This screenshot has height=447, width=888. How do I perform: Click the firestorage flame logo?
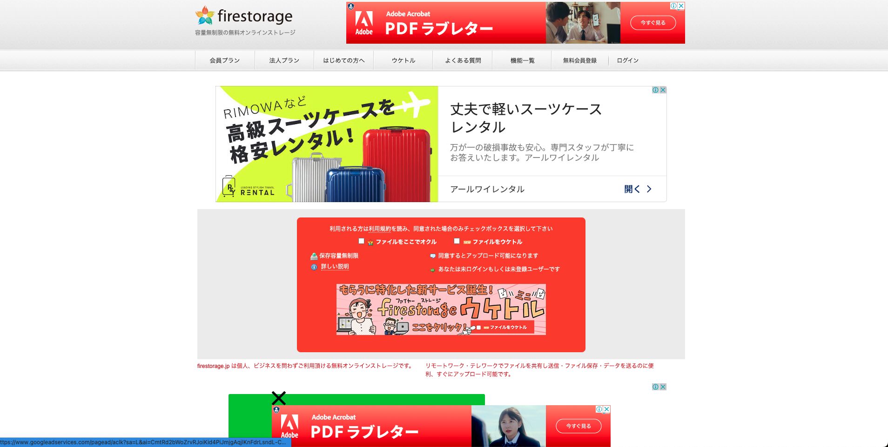[x=204, y=15]
